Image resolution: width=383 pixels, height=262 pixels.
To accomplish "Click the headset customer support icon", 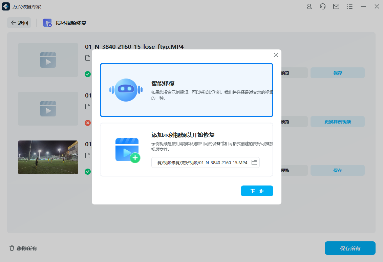I will [322, 6].
